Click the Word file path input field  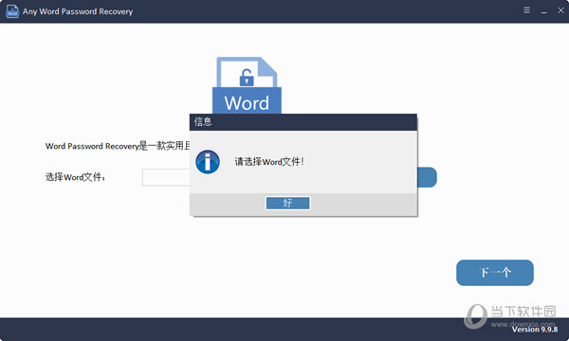[166, 177]
